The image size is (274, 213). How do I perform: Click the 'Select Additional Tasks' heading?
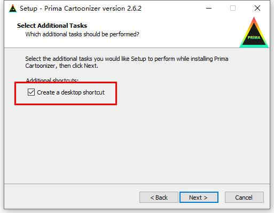[x=52, y=26]
